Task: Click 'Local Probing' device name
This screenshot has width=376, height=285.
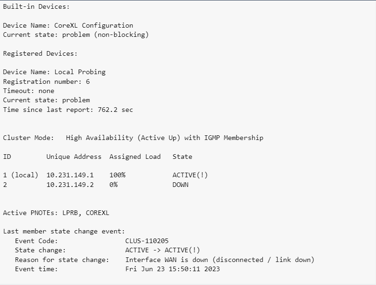Action: [x=80, y=72]
